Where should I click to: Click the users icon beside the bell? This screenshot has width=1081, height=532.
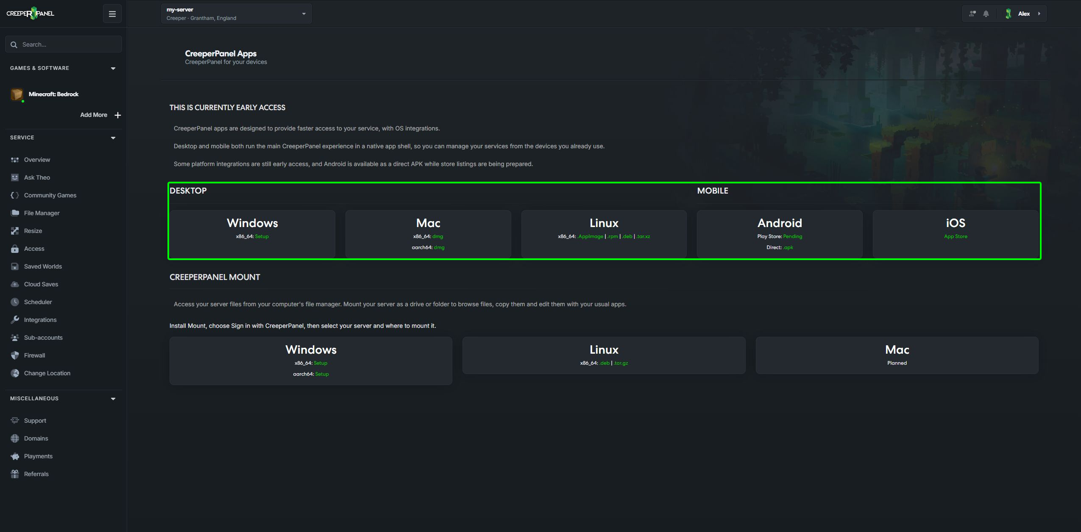pos(972,14)
